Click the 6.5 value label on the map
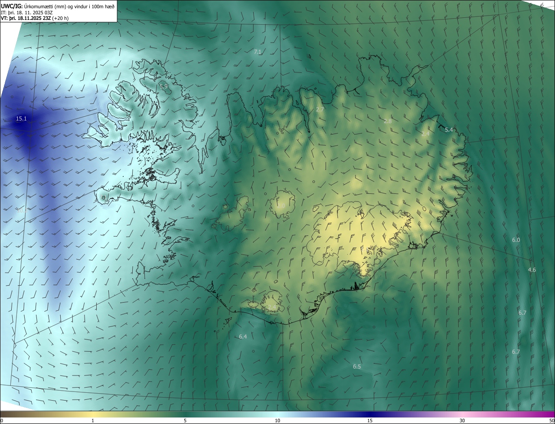Image resolution: width=555 pixels, height=424 pixels. pos(357,366)
